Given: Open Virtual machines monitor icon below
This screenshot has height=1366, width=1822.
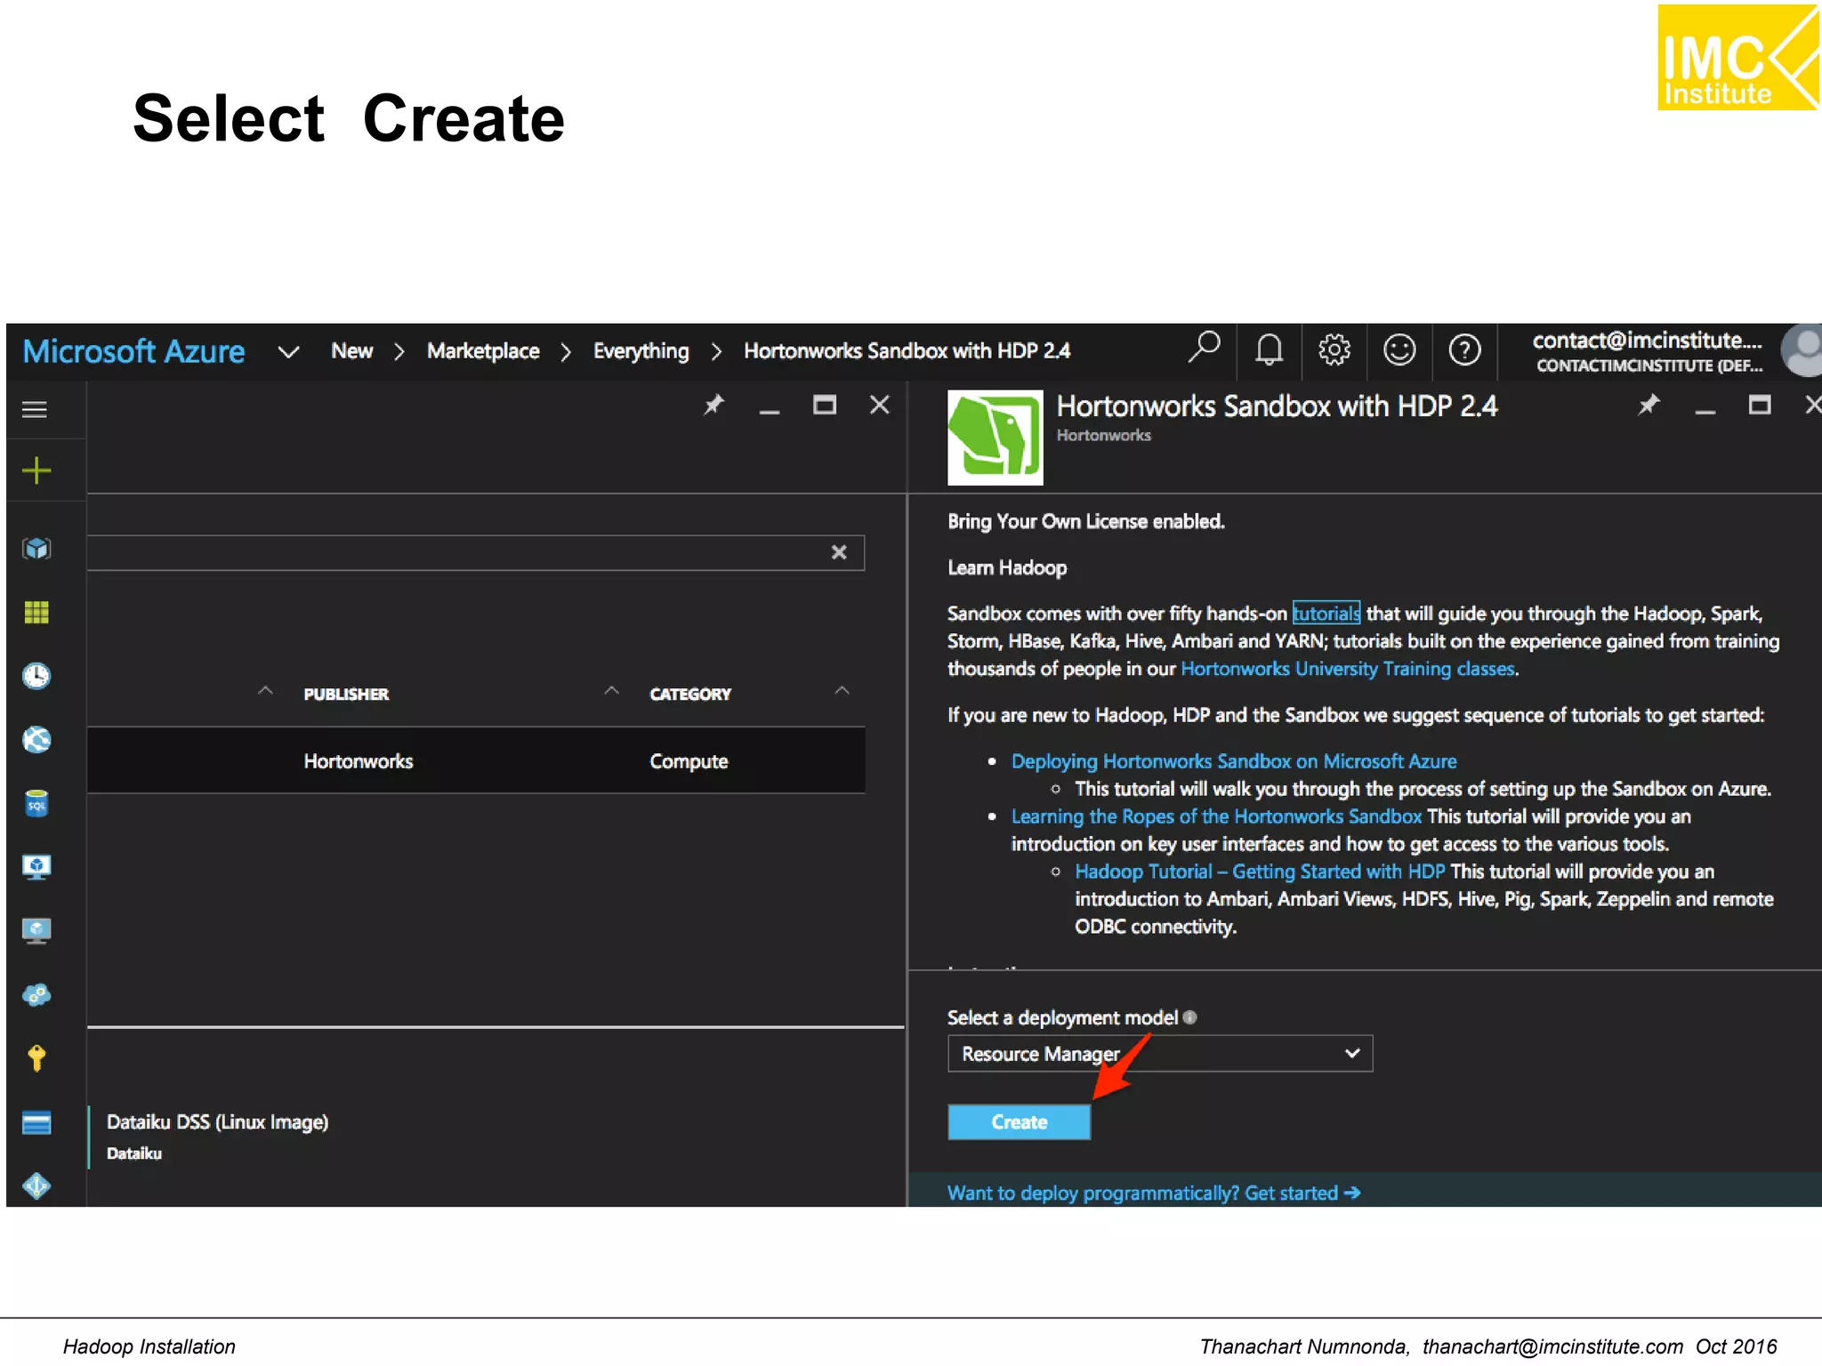Looking at the screenshot, I should 36,931.
